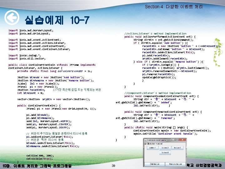Click the 'add(lbl, BorderLayout.NORTH);' line
The height and width of the screenshot is (169, 225).
pos(49,121)
